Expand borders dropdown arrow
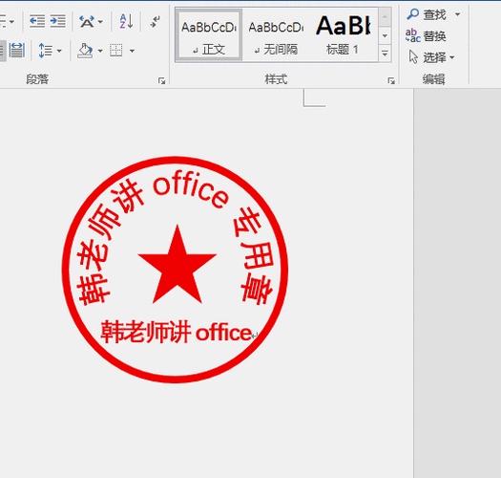501x478 pixels. 132,51
